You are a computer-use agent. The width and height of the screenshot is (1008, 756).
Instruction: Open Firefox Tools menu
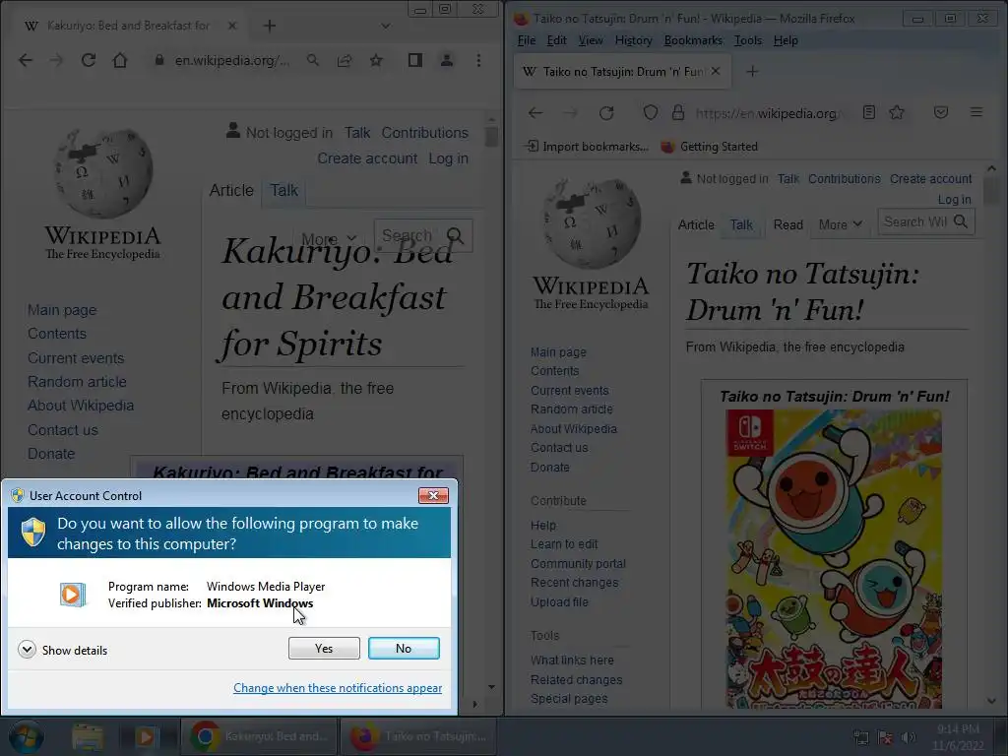point(748,40)
